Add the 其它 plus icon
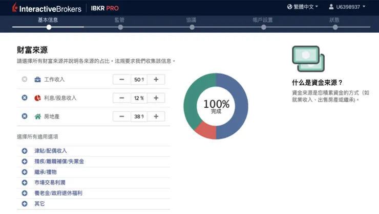This screenshot has width=379, height=214. (x=25, y=204)
